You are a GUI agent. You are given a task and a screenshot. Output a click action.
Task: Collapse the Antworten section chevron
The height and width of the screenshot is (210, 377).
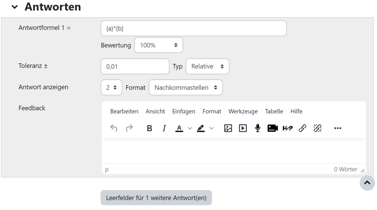(14, 7)
